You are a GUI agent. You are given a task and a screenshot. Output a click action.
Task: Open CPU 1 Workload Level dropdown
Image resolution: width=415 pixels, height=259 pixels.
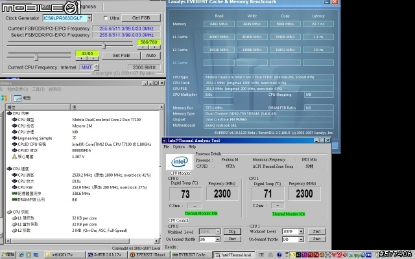[301, 232]
